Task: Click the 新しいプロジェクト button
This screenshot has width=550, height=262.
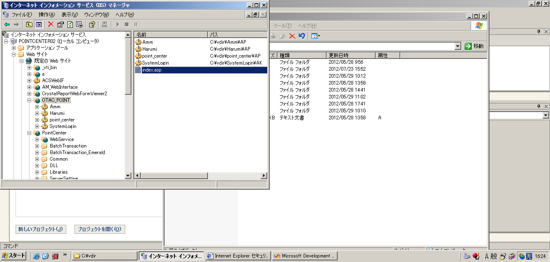Action: coord(40,229)
